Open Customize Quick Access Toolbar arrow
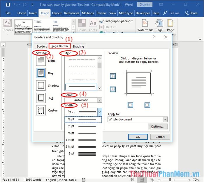Viewport: 204px width, 183px height. click(32, 5)
